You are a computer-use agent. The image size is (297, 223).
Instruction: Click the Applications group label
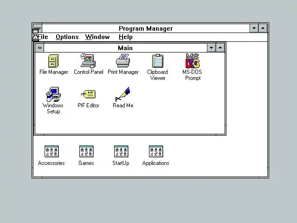click(156, 163)
